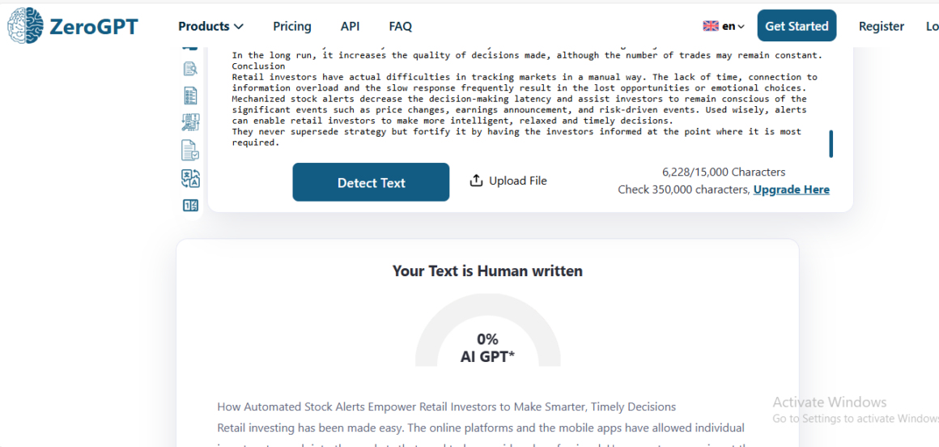This screenshot has height=447, width=939.
Task: Click the Register link
Action: (x=882, y=26)
